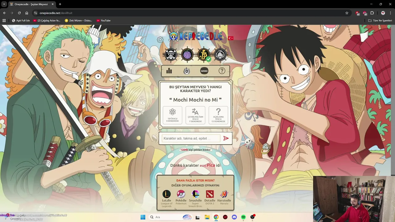
Task: Open the second red extension with 37 badge
Action: coord(365,13)
